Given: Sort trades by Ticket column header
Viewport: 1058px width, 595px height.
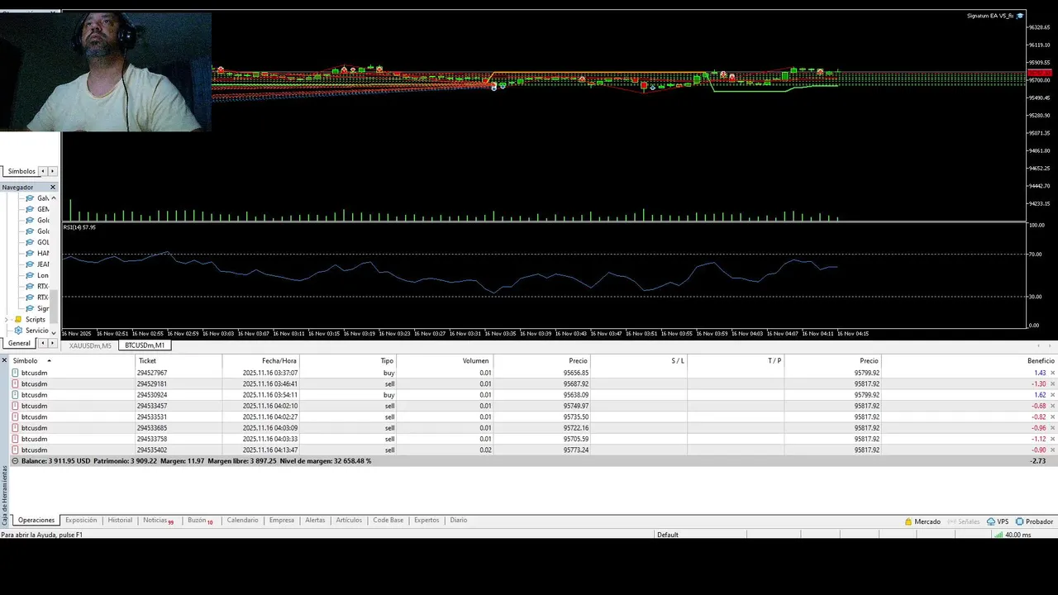Looking at the screenshot, I should point(179,361).
